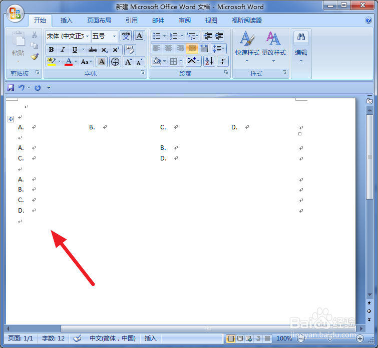Click the Copy icon
Viewport: 378px width, 348px height.
pos(35,46)
